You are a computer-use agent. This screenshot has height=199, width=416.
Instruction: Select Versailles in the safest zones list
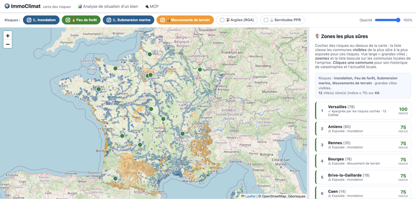[363, 110]
